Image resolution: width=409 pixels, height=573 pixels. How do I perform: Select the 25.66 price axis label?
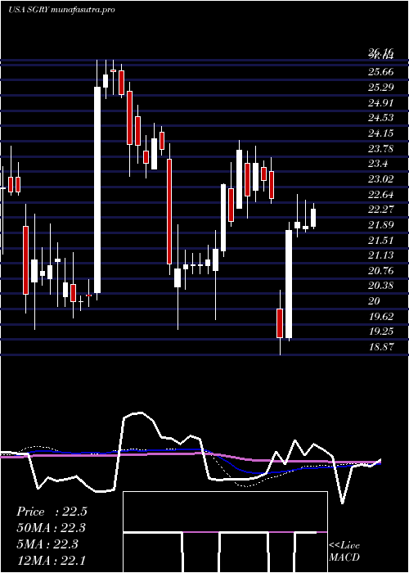381,72
